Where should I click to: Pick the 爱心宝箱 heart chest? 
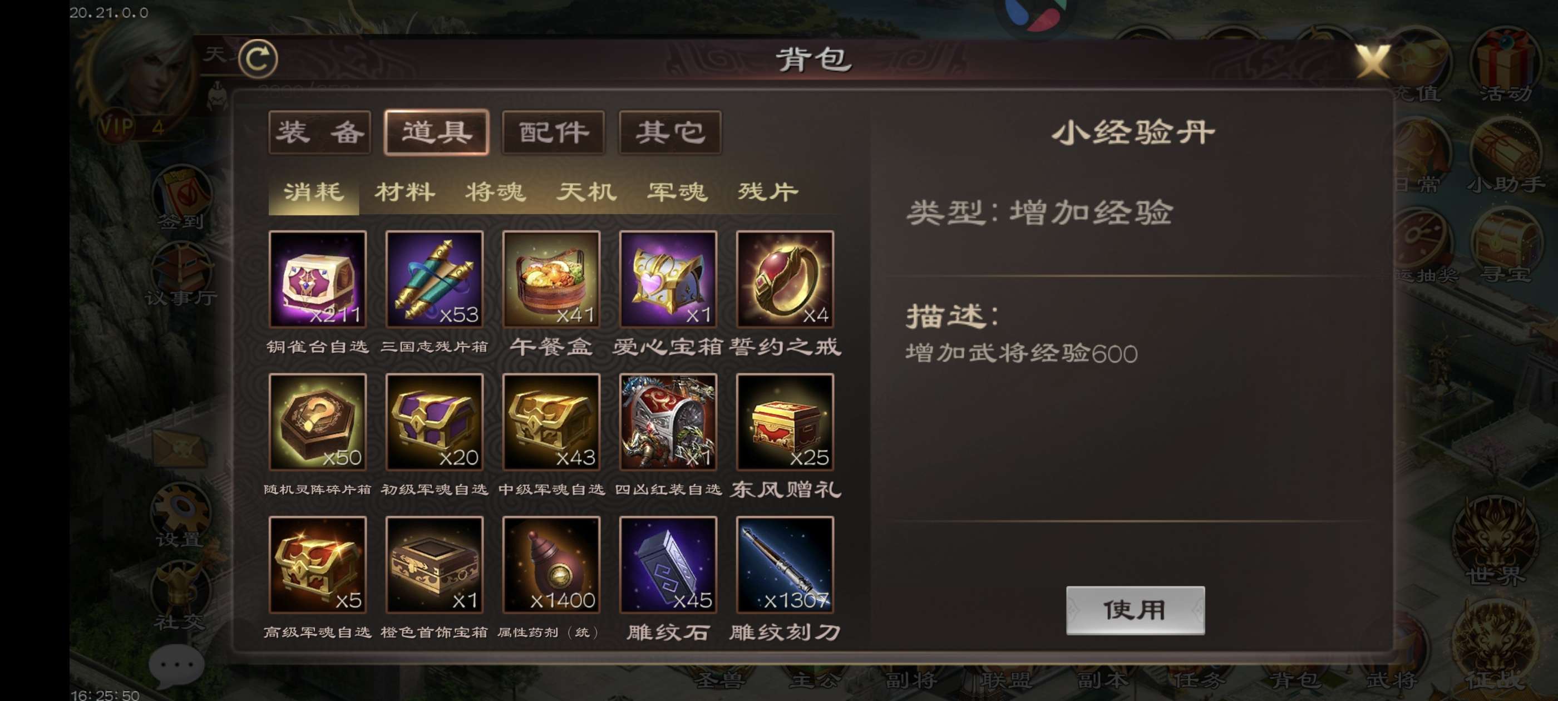pyautogui.click(x=668, y=279)
